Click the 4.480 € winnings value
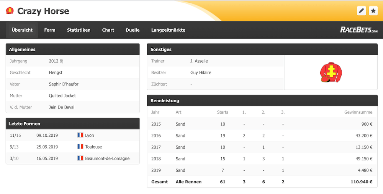This screenshot has height=194, width=383. [x=365, y=170]
